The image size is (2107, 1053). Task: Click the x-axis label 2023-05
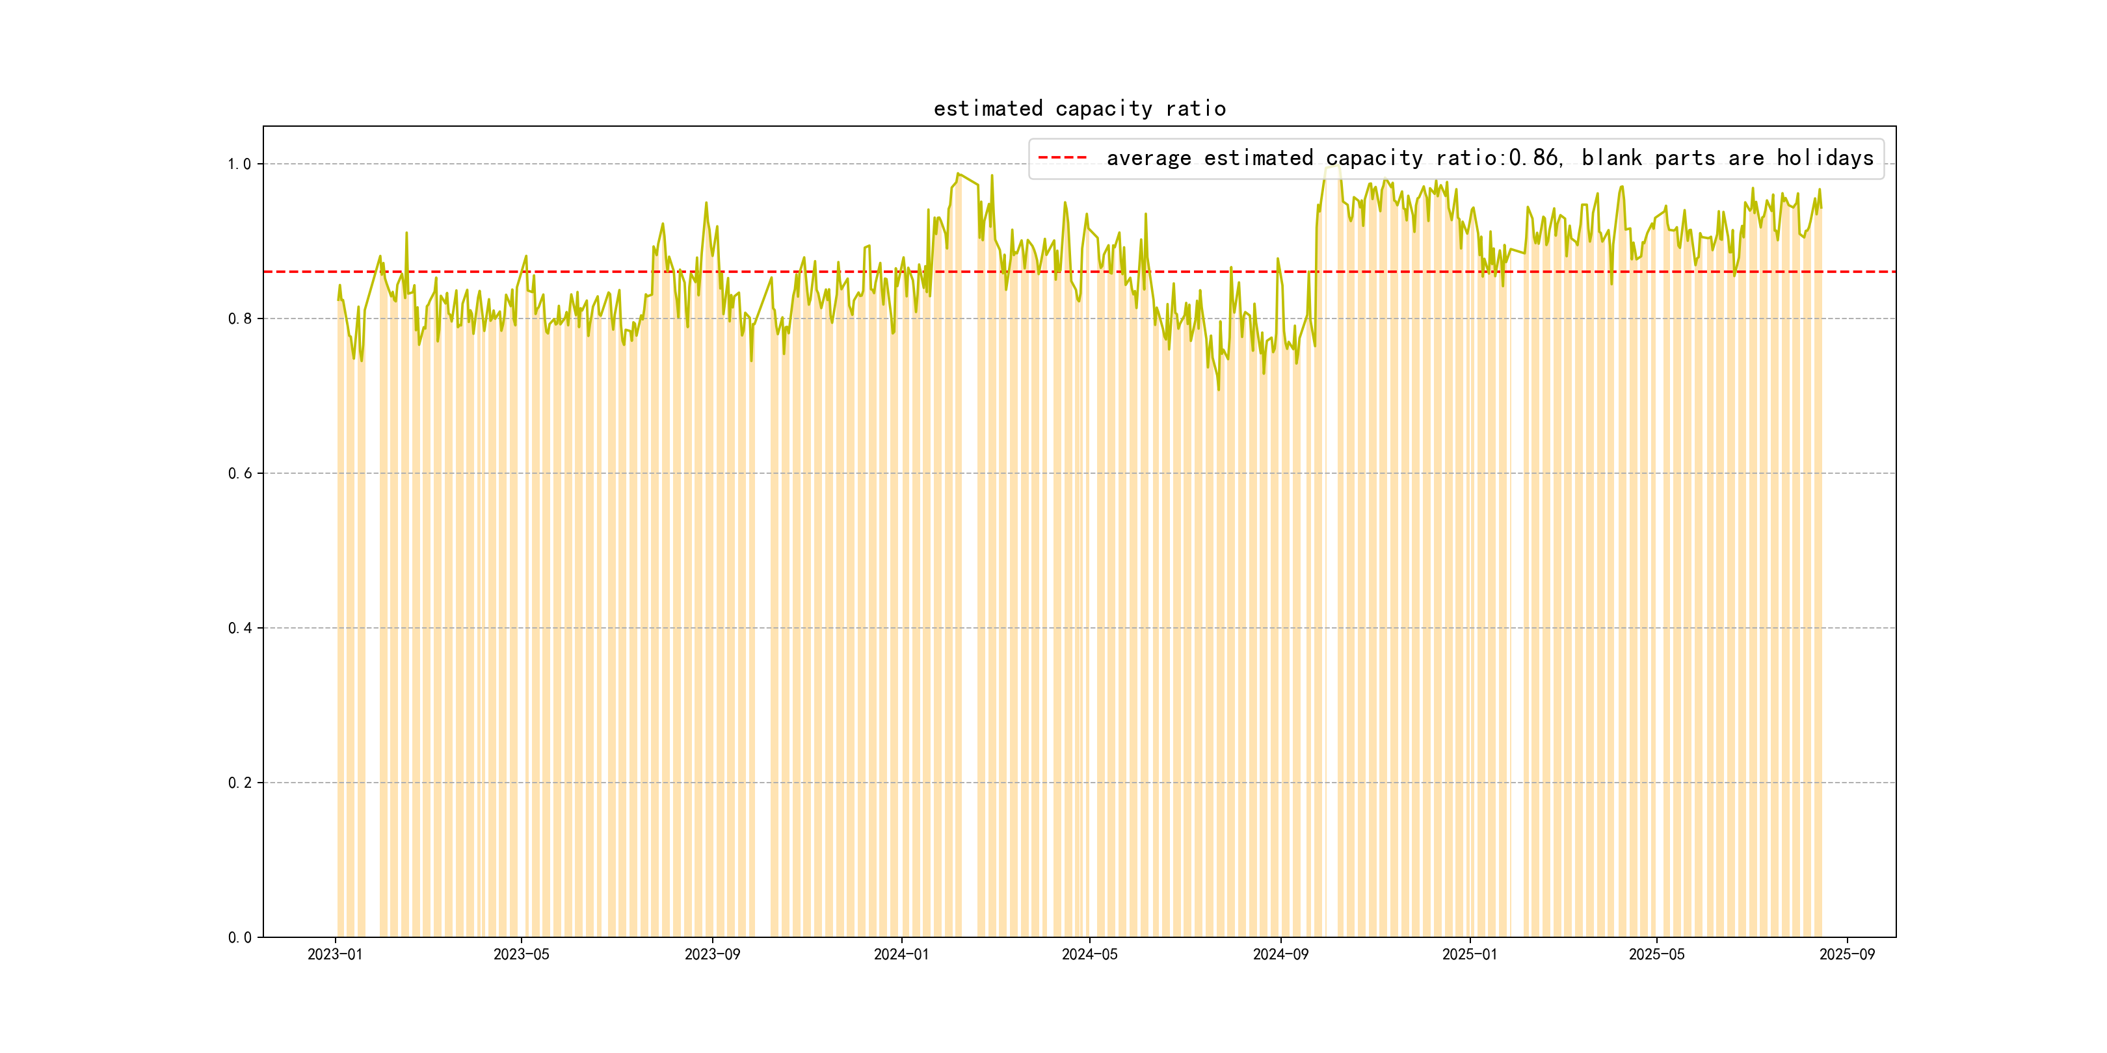point(521,954)
